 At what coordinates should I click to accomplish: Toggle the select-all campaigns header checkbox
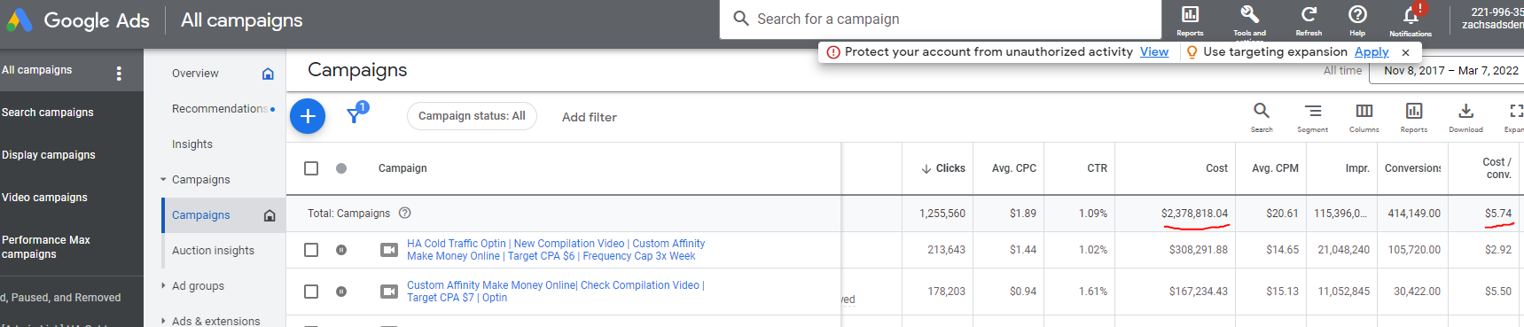click(311, 168)
